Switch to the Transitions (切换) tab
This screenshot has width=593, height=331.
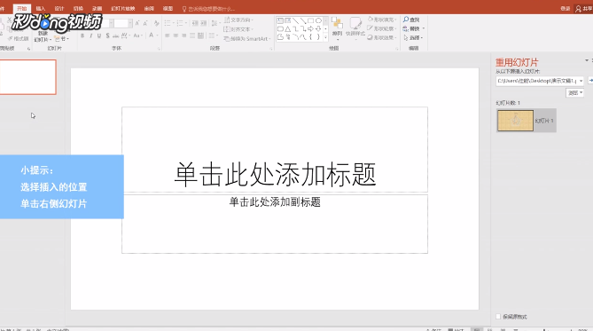pyautogui.click(x=78, y=9)
